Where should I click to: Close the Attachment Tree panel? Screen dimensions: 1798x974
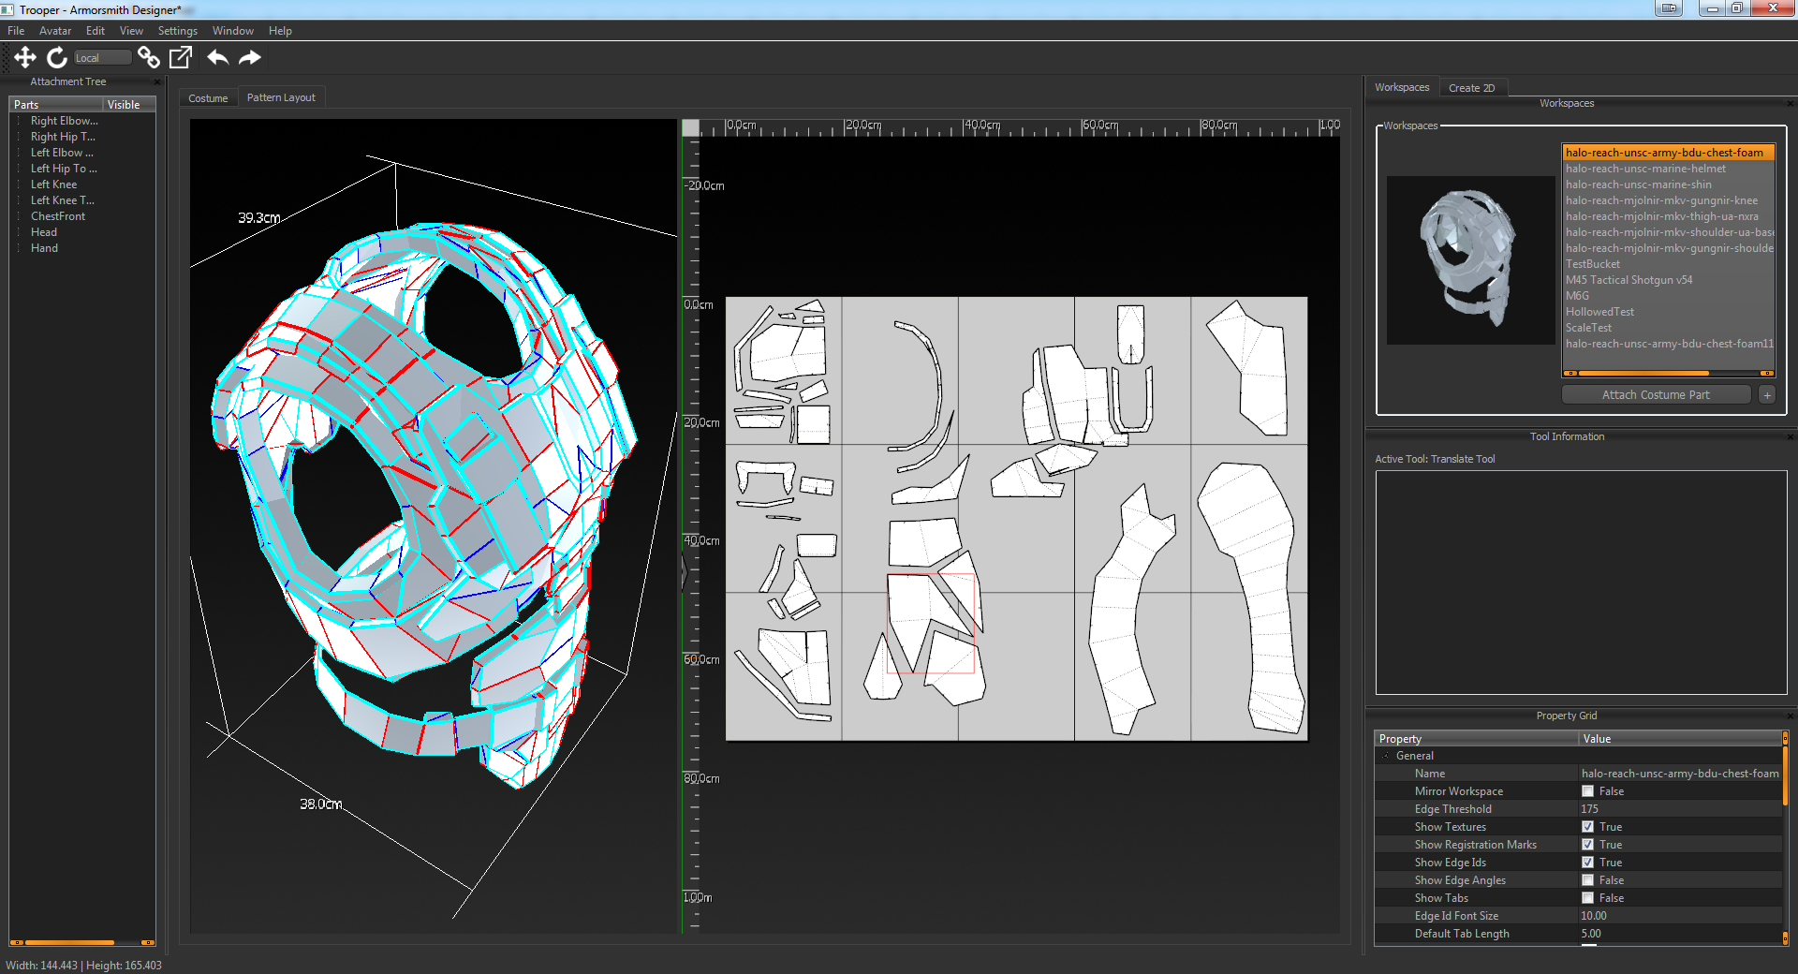(156, 82)
